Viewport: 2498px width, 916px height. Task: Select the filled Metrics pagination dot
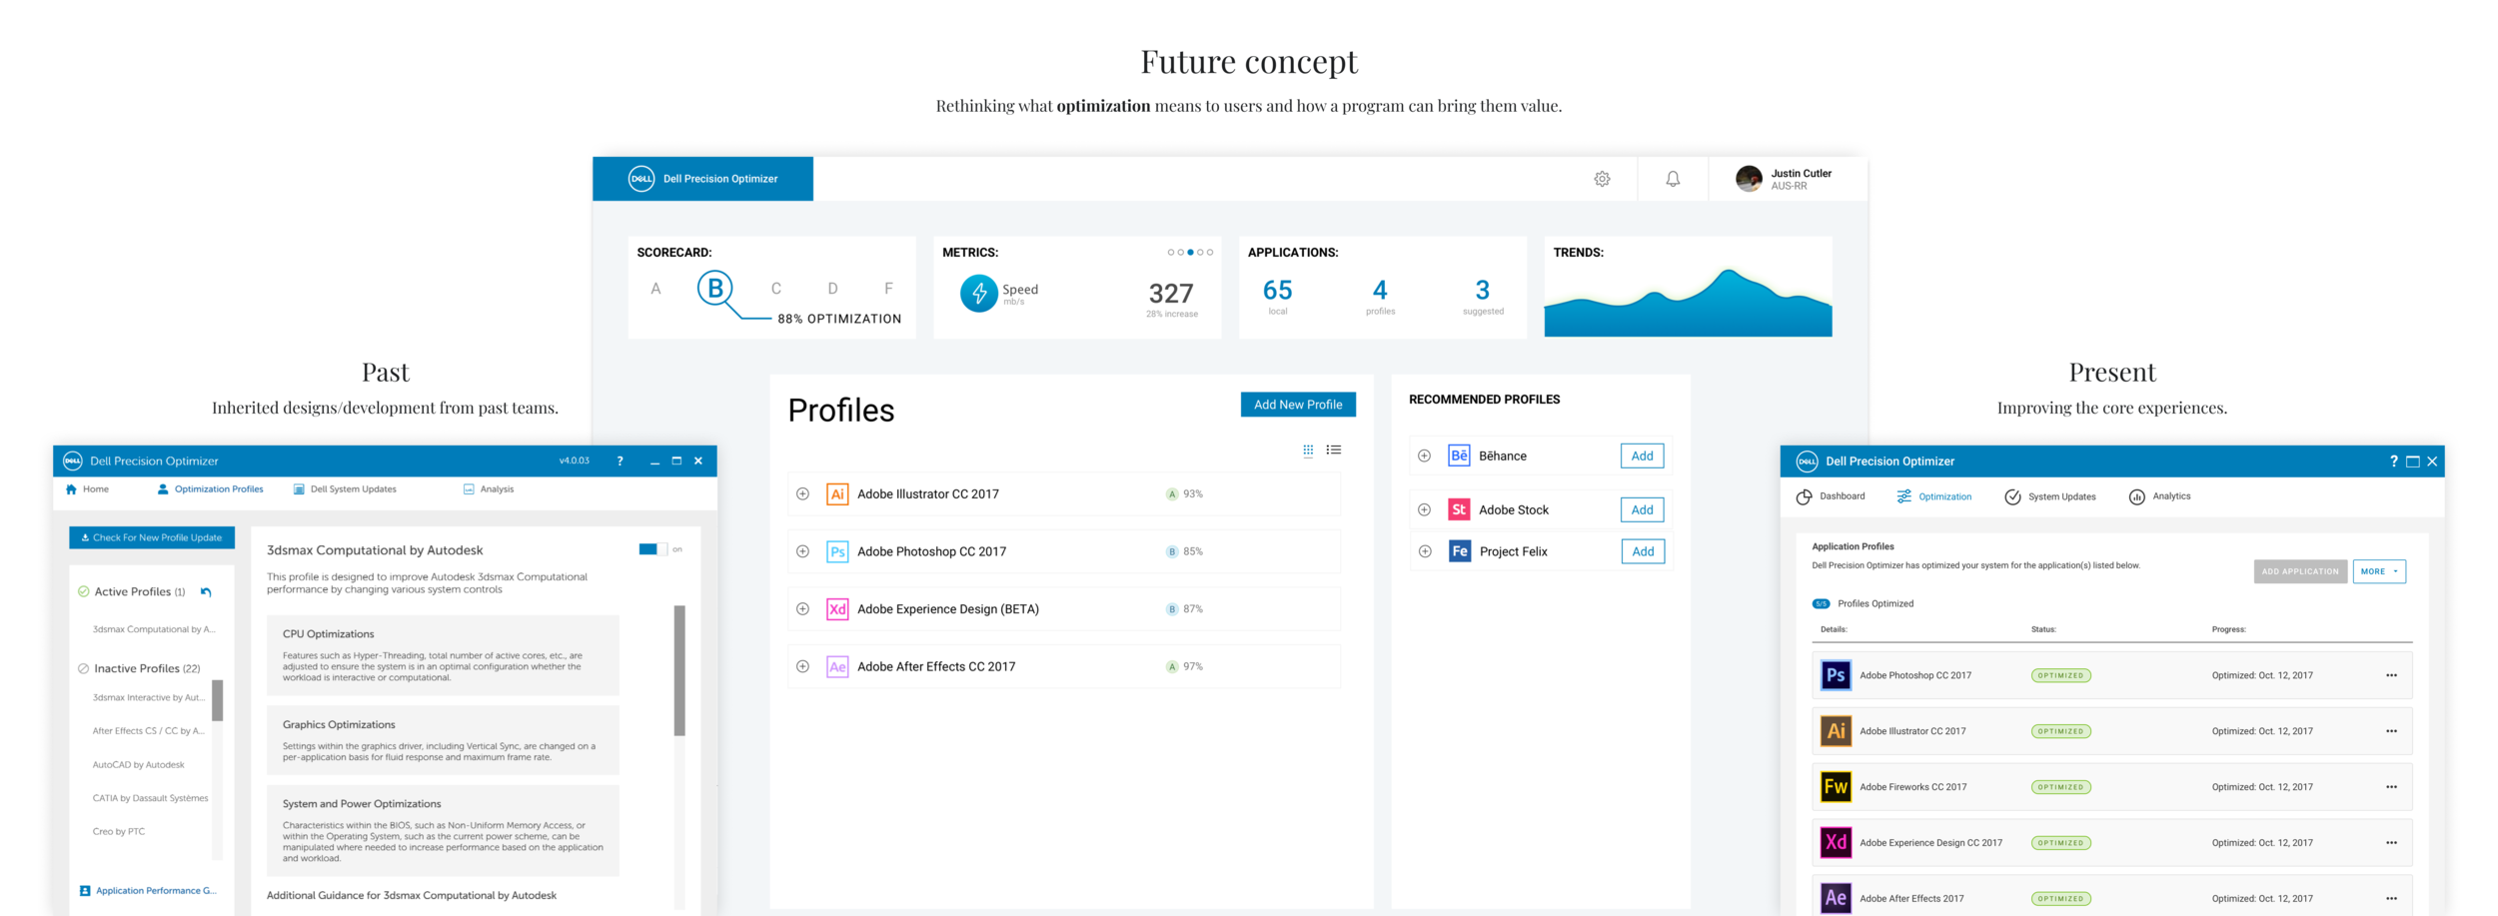(x=1190, y=253)
